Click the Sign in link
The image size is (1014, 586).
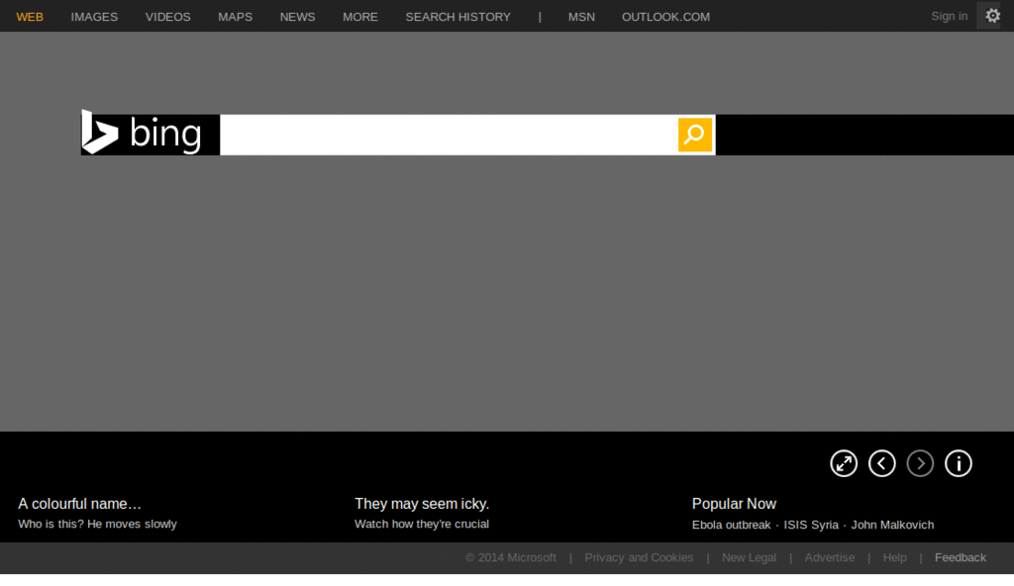(x=949, y=16)
